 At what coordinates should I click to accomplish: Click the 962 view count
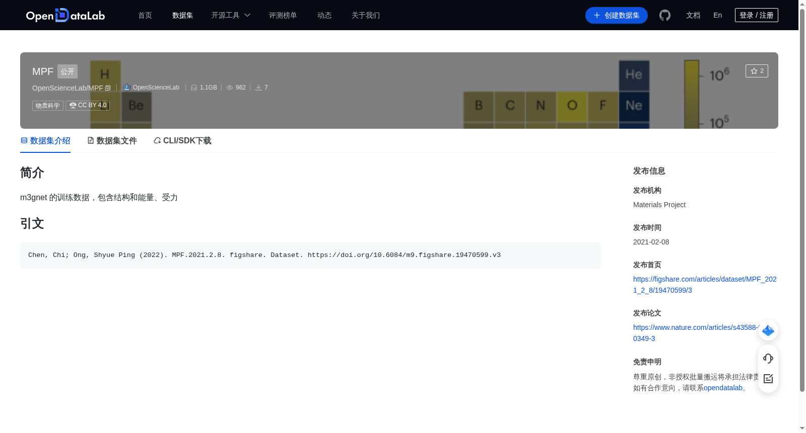point(241,88)
